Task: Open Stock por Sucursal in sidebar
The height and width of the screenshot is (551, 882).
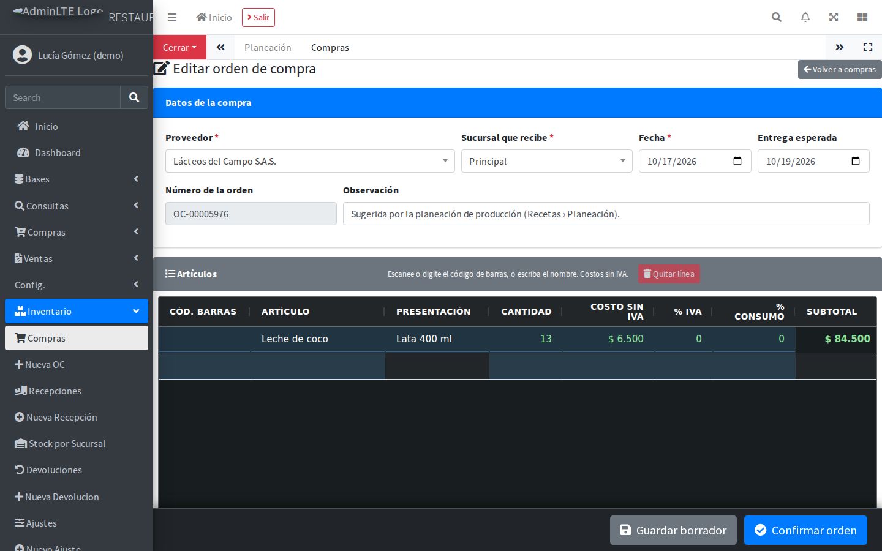Action: 77,443
